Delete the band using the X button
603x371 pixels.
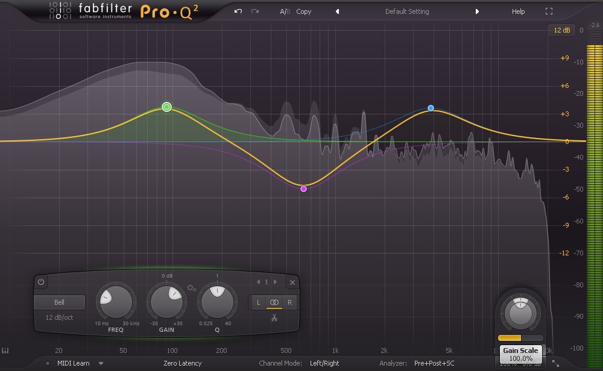[292, 282]
